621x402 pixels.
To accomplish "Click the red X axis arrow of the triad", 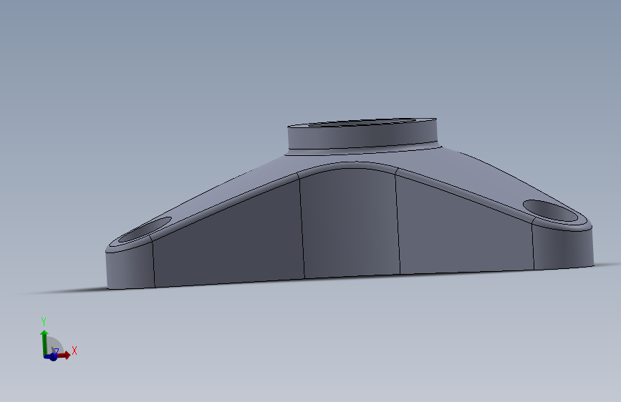I will (x=64, y=355).
